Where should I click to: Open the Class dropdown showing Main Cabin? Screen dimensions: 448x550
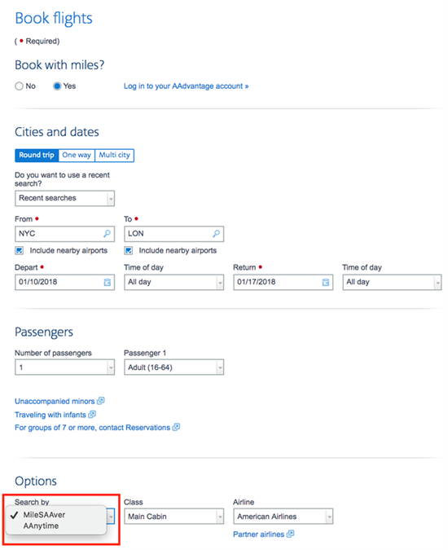pos(173,517)
